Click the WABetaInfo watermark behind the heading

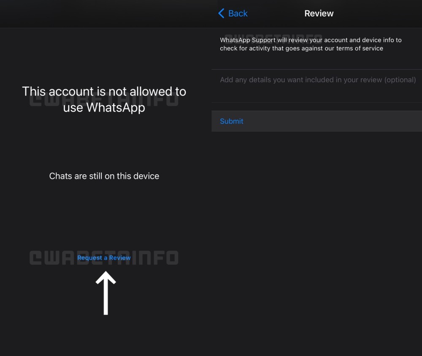(104, 99)
